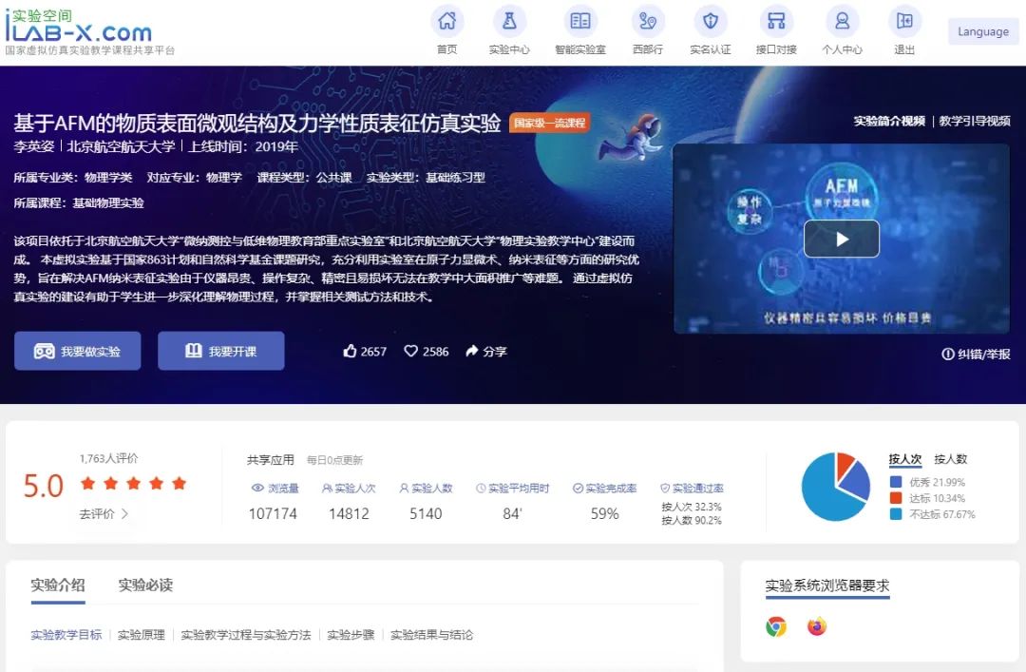Click the 优秀 blue legend swatch
1026x672 pixels.
click(896, 483)
